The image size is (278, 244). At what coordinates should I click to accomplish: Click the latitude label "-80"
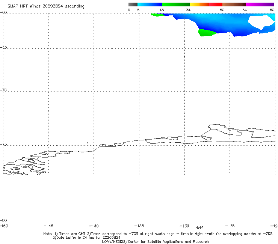(x=3, y=220)
